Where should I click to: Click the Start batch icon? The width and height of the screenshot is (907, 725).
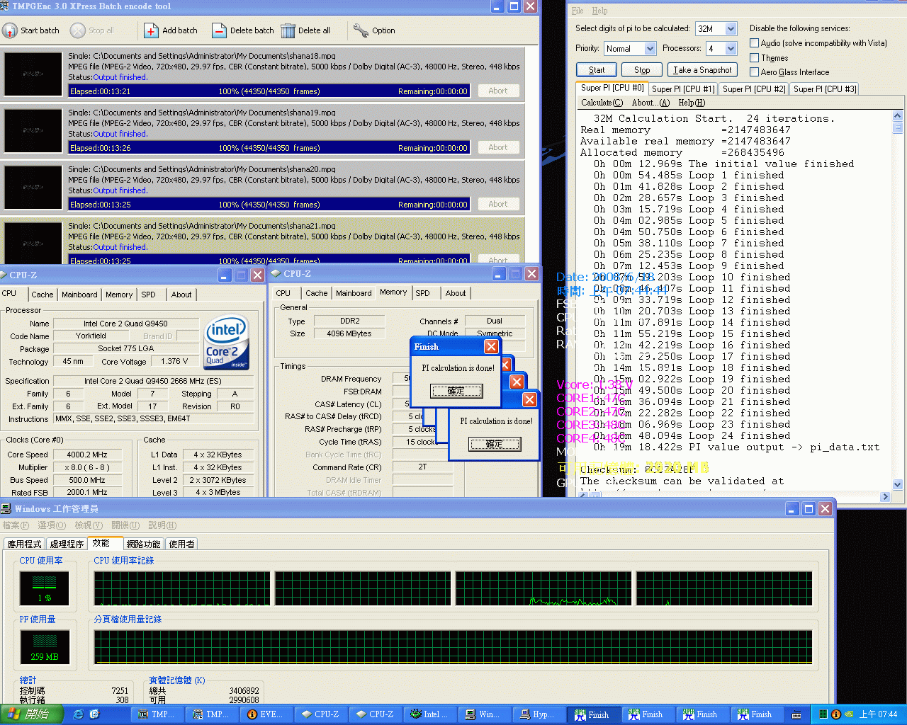10,30
